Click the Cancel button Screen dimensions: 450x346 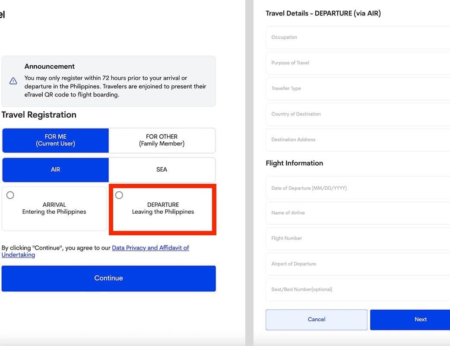(316, 320)
